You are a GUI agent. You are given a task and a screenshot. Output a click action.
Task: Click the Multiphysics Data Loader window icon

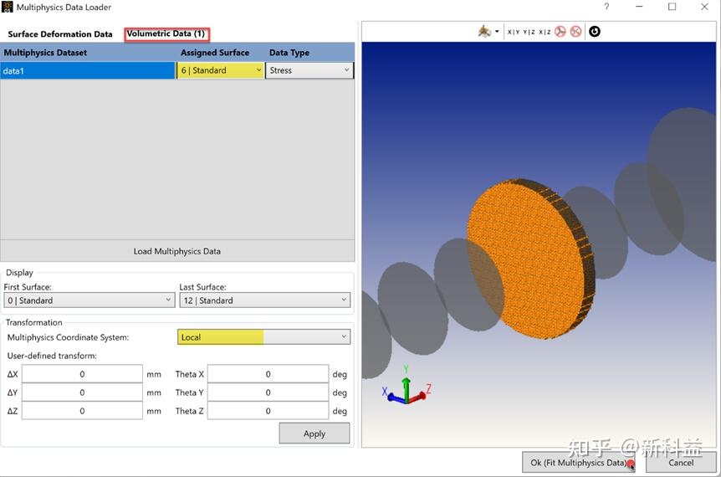point(7,7)
